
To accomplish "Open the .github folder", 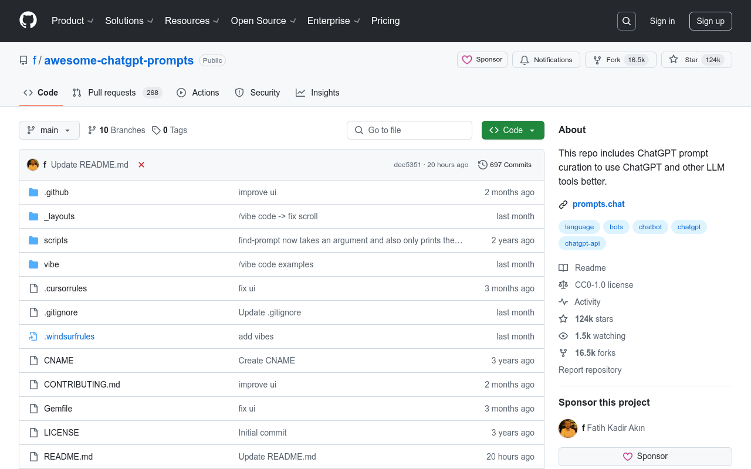I will click(56, 192).
